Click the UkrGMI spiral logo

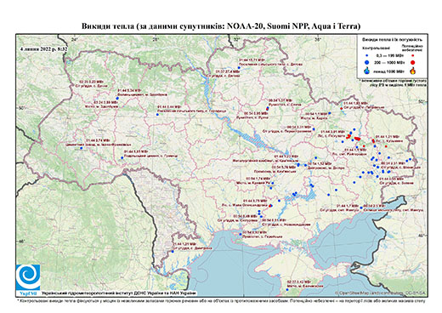pyautogui.click(x=28, y=277)
